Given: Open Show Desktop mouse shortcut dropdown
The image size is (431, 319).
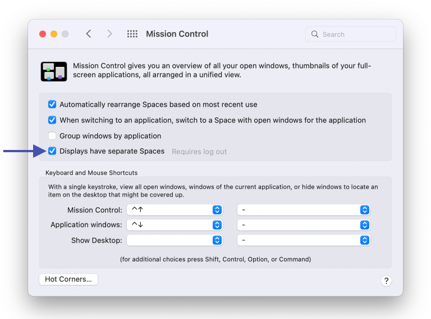Looking at the screenshot, I should coord(304,240).
